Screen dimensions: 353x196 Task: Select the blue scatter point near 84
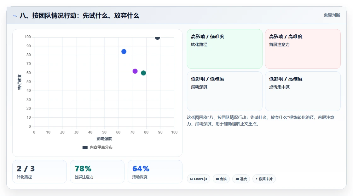click(x=124, y=52)
